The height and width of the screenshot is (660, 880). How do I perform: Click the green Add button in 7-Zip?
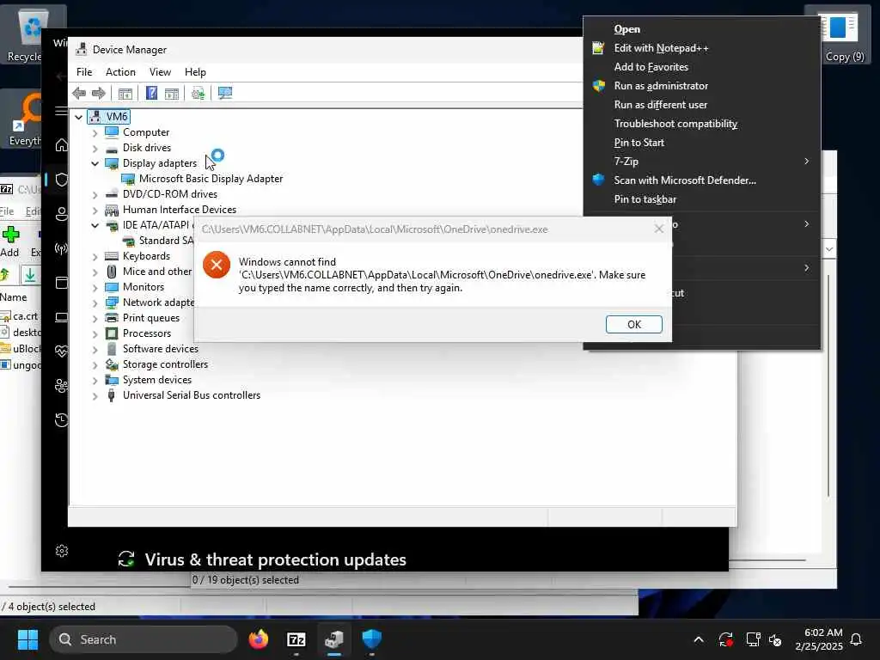click(x=10, y=241)
